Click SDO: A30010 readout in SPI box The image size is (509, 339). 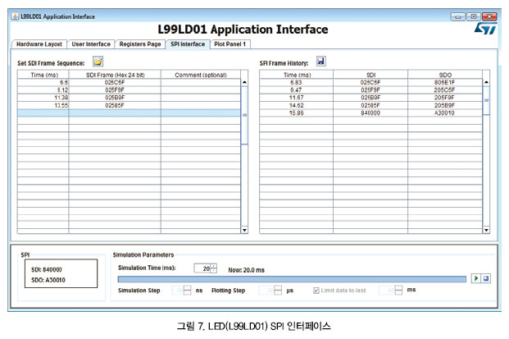tap(48, 280)
